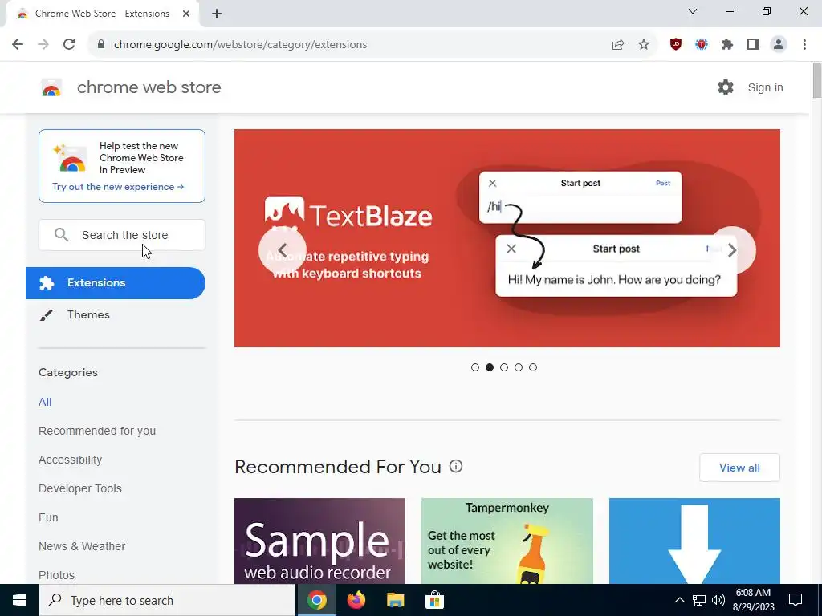Click Try out the new experience
822x616 pixels.
click(118, 186)
